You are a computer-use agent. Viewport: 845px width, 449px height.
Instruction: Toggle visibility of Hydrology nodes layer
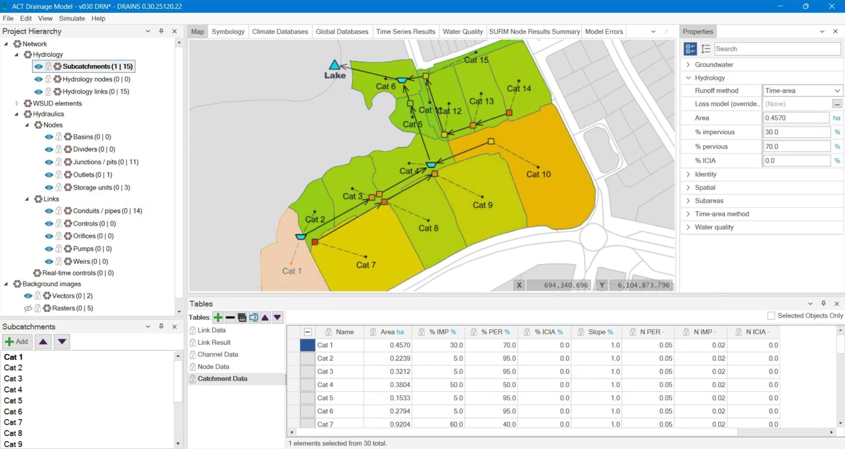[x=38, y=79]
